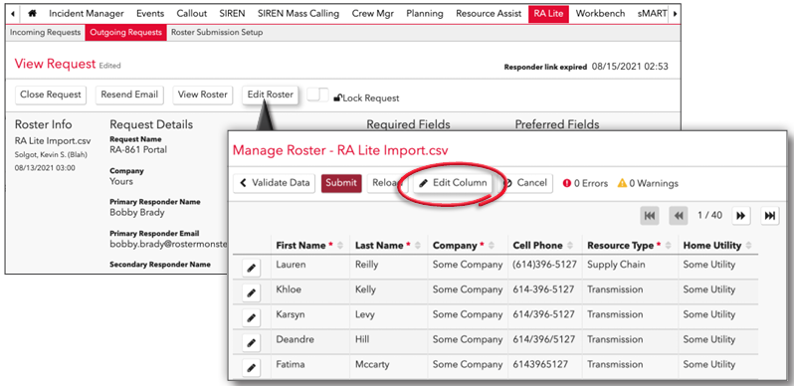Viewport: 794px width, 386px height.
Task: Click the Resend Email button
Action: 129,95
